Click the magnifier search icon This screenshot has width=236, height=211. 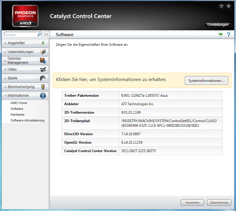[x=39, y=35]
